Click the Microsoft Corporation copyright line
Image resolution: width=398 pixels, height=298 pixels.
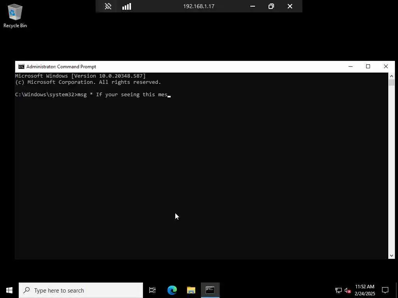pyautogui.click(x=88, y=82)
